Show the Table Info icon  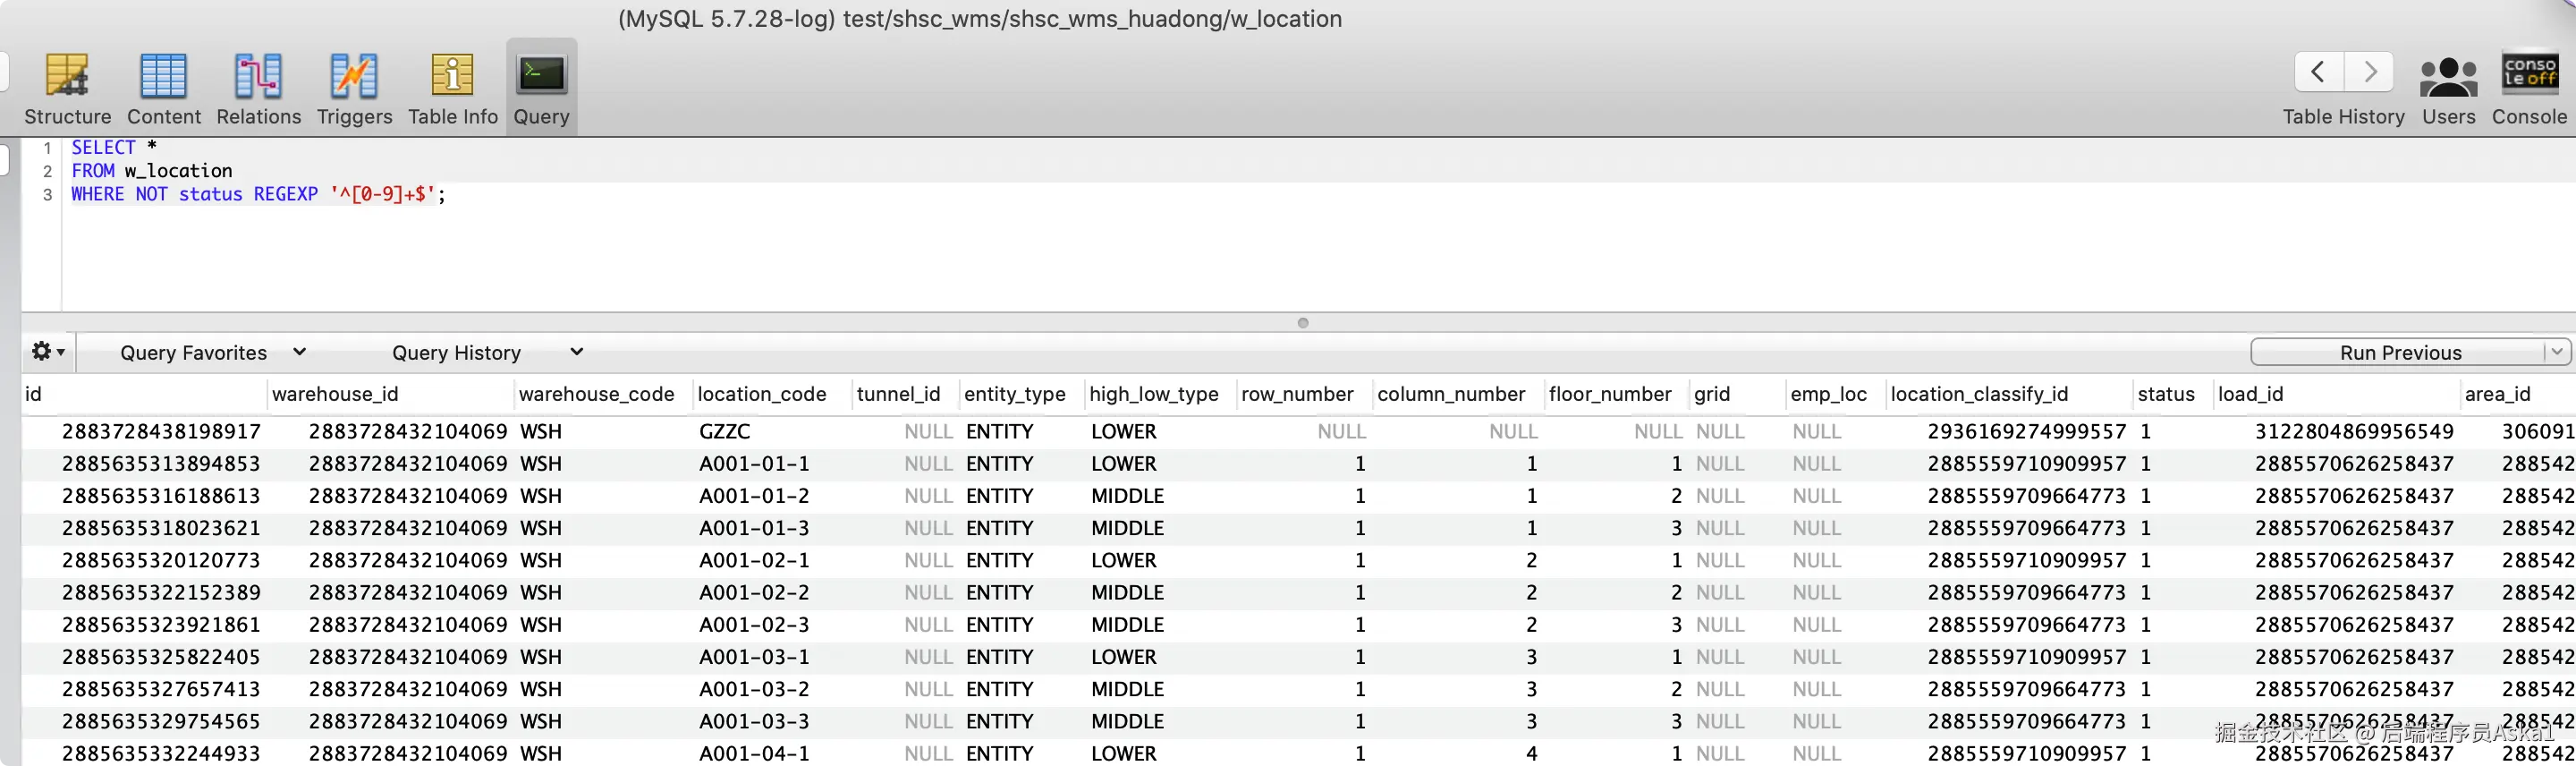click(452, 77)
